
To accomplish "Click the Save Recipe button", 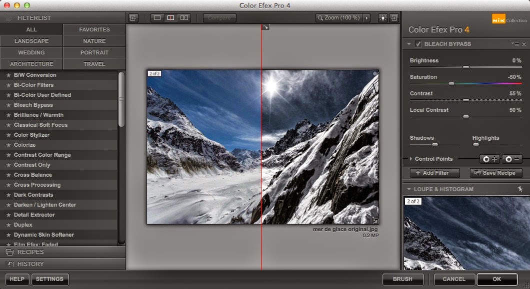I will 495,173.
